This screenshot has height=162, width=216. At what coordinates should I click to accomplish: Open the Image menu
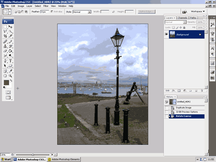point(21,6)
